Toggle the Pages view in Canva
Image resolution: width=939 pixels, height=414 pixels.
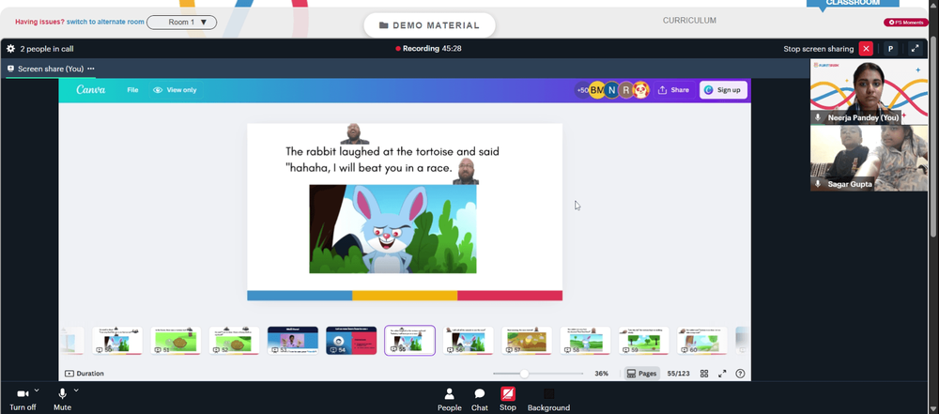pos(641,374)
